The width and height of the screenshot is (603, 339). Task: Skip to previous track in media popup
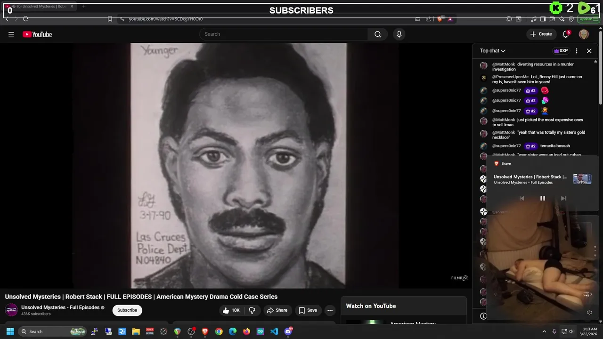(522, 198)
